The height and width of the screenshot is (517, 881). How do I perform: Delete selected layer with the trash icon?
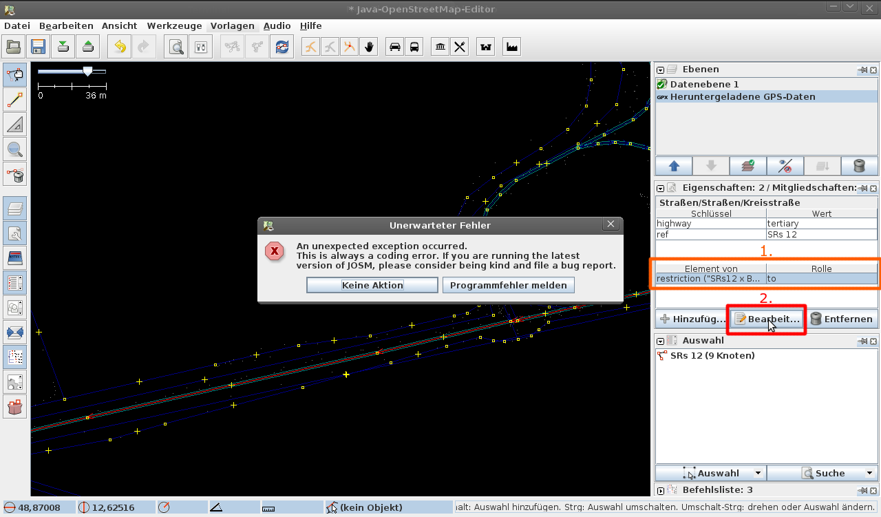(859, 166)
